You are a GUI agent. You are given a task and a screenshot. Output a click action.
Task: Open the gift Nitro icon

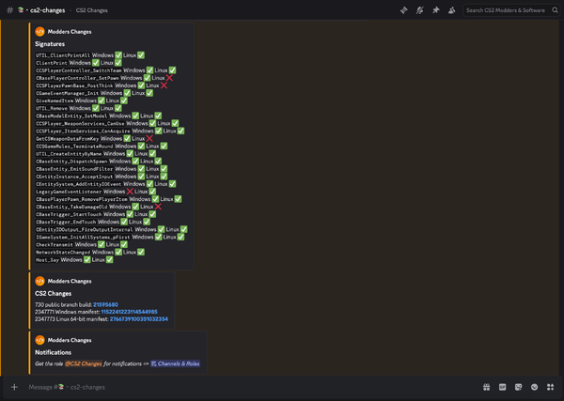click(x=486, y=387)
